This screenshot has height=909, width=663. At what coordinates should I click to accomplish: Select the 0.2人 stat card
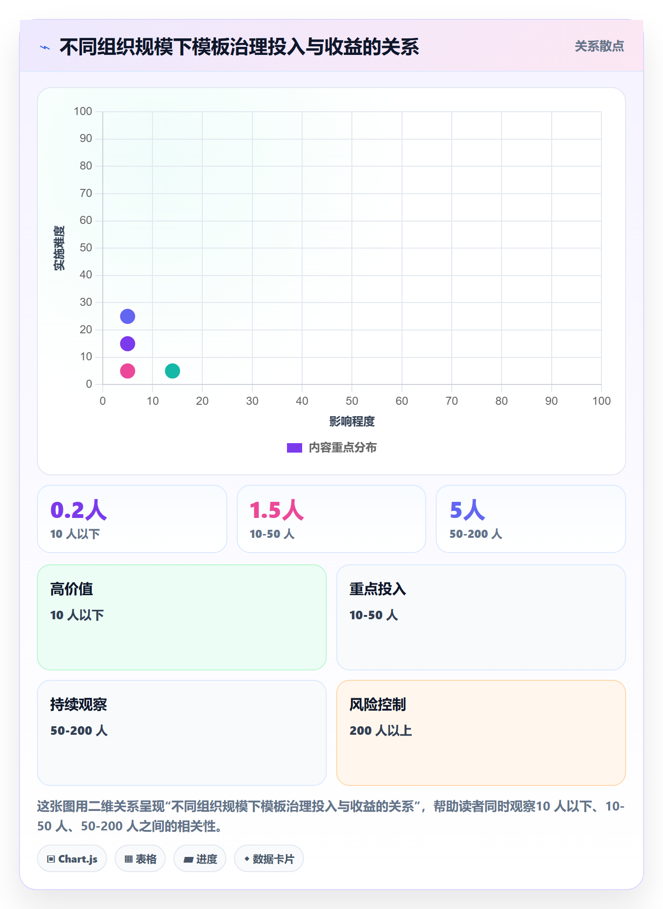tap(132, 519)
